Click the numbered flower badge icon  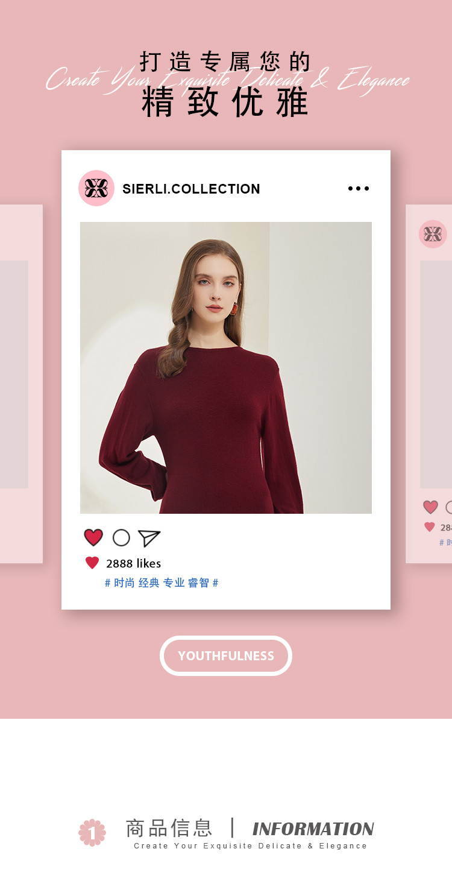pyautogui.click(x=92, y=833)
